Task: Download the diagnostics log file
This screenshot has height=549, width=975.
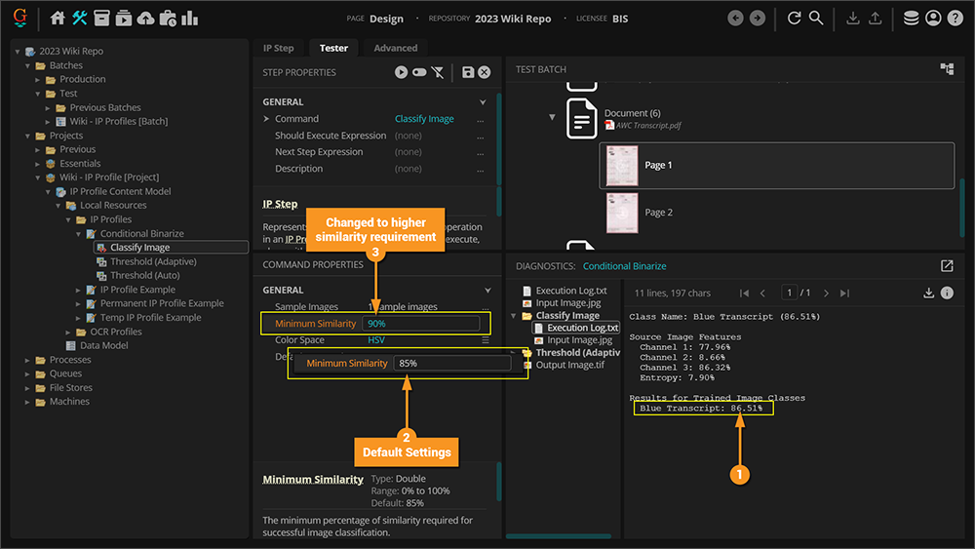Action: tap(929, 293)
